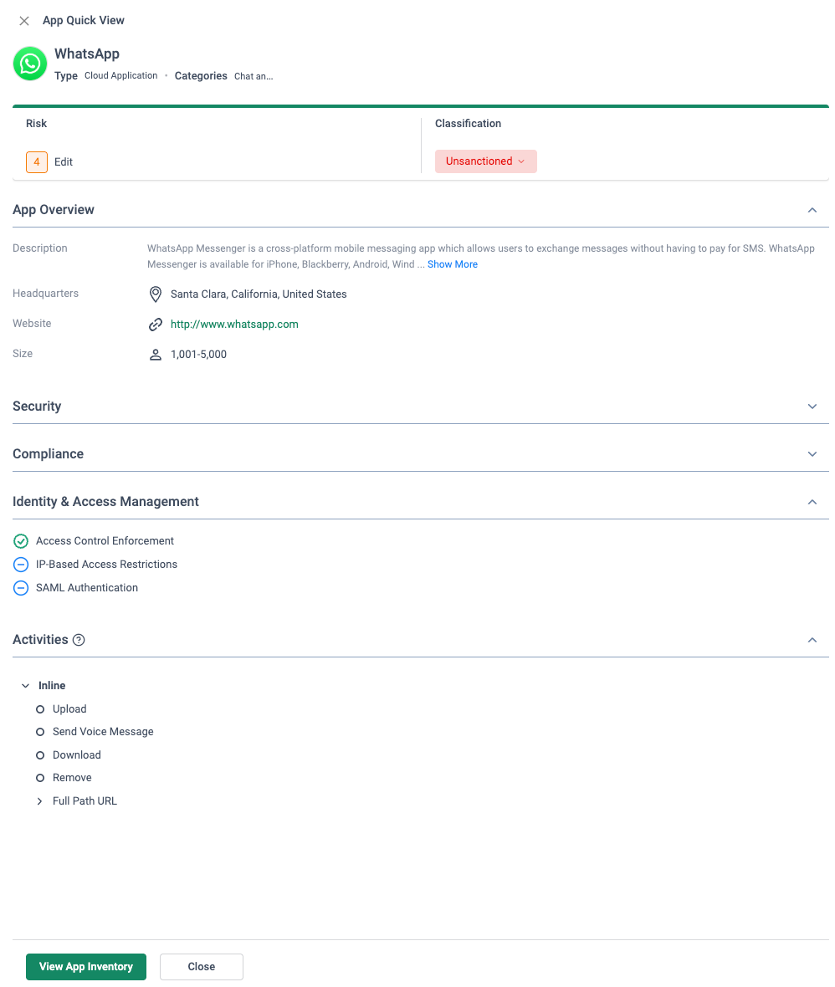Viewport: 835px width, 987px height.
Task: Select the Send Voice Message bullet
Action: 40,732
